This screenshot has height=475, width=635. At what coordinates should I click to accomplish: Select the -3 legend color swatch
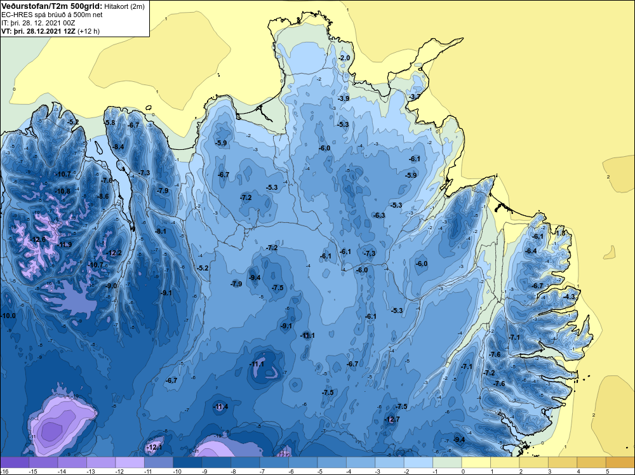389,462
